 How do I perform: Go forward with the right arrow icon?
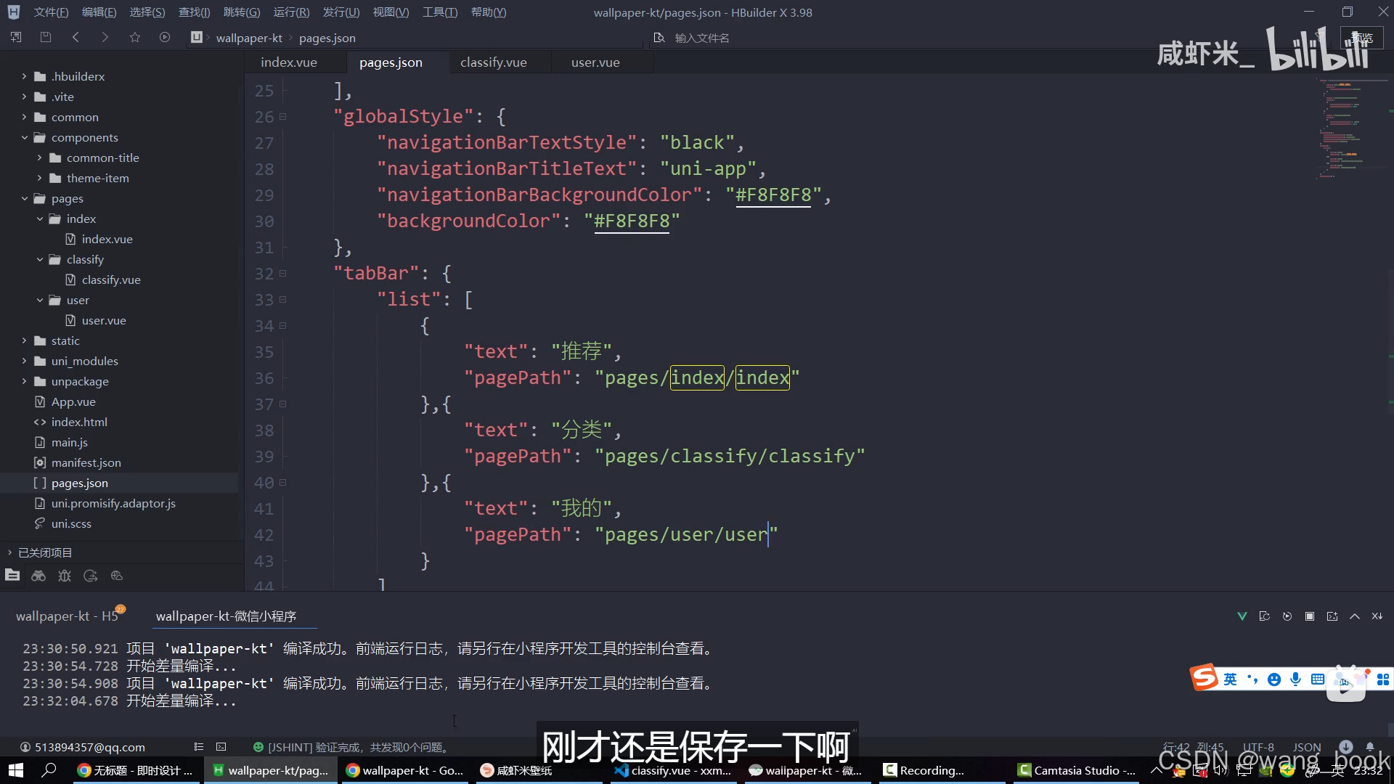click(x=105, y=37)
